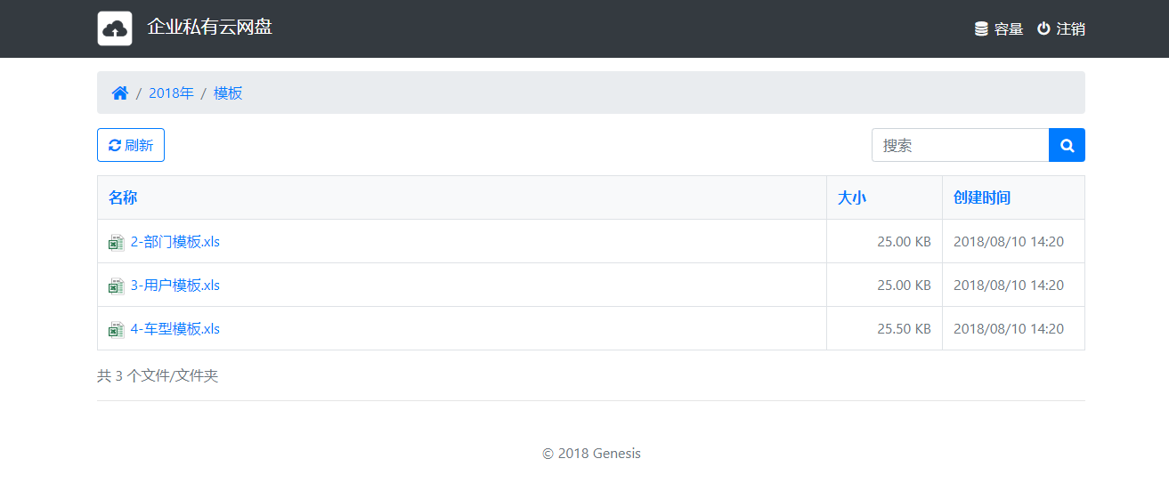Click Excel icon of 2-部门模板.xls
This screenshot has height=499, width=1169.
tap(116, 242)
